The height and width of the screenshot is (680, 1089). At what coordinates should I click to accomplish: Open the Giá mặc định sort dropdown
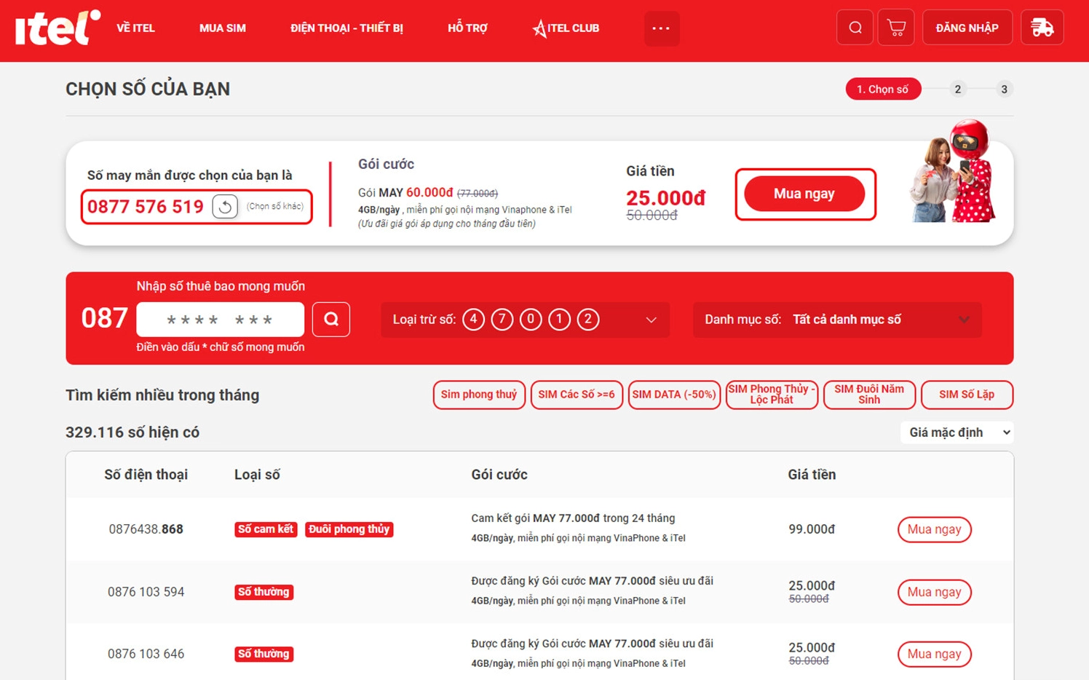pos(957,432)
